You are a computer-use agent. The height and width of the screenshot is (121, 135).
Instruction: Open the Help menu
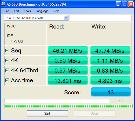coord(56,11)
